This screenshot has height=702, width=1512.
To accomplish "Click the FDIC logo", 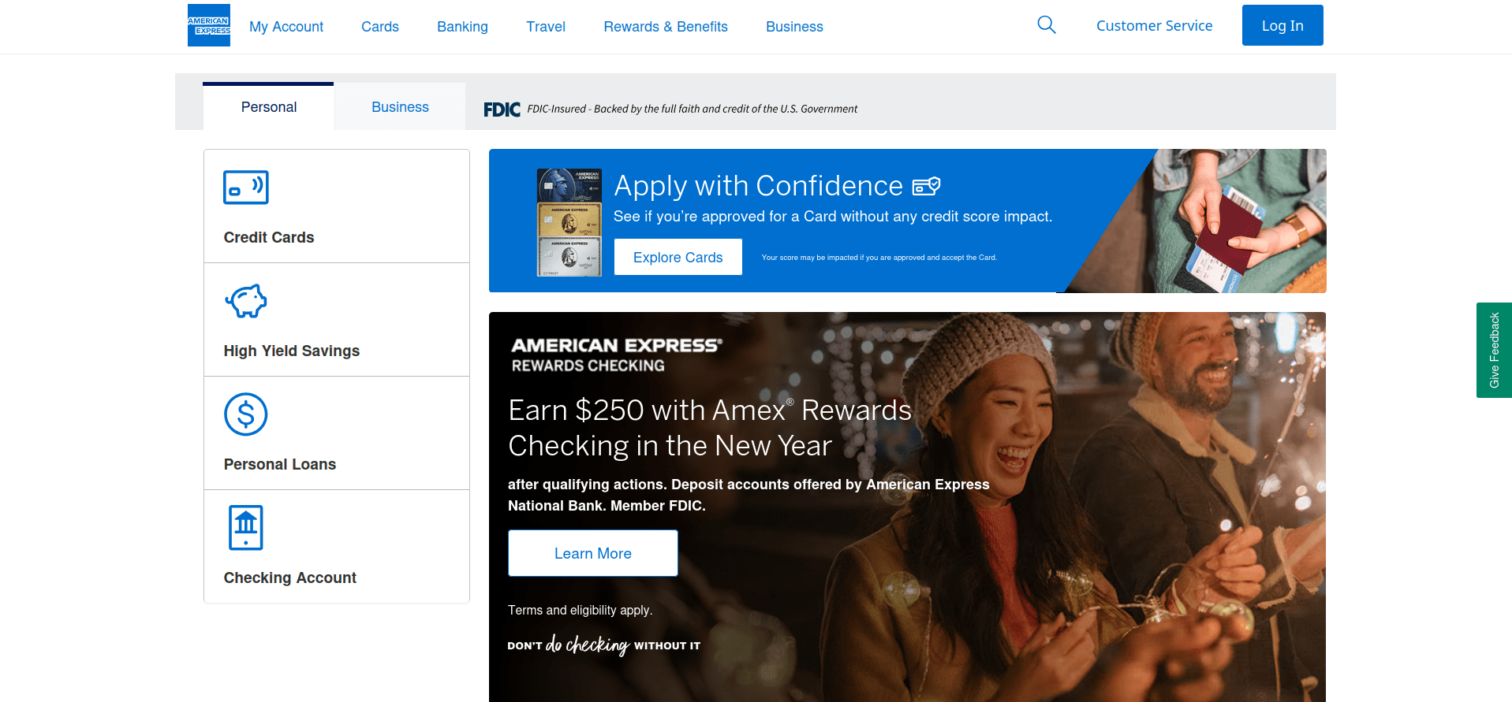I will tap(502, 110).
